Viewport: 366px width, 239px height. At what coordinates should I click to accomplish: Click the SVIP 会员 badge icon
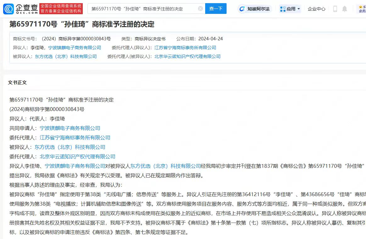(361, 9)
